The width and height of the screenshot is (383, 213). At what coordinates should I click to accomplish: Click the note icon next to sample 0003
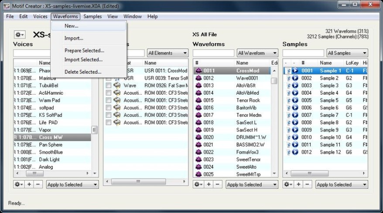[288, 86]
